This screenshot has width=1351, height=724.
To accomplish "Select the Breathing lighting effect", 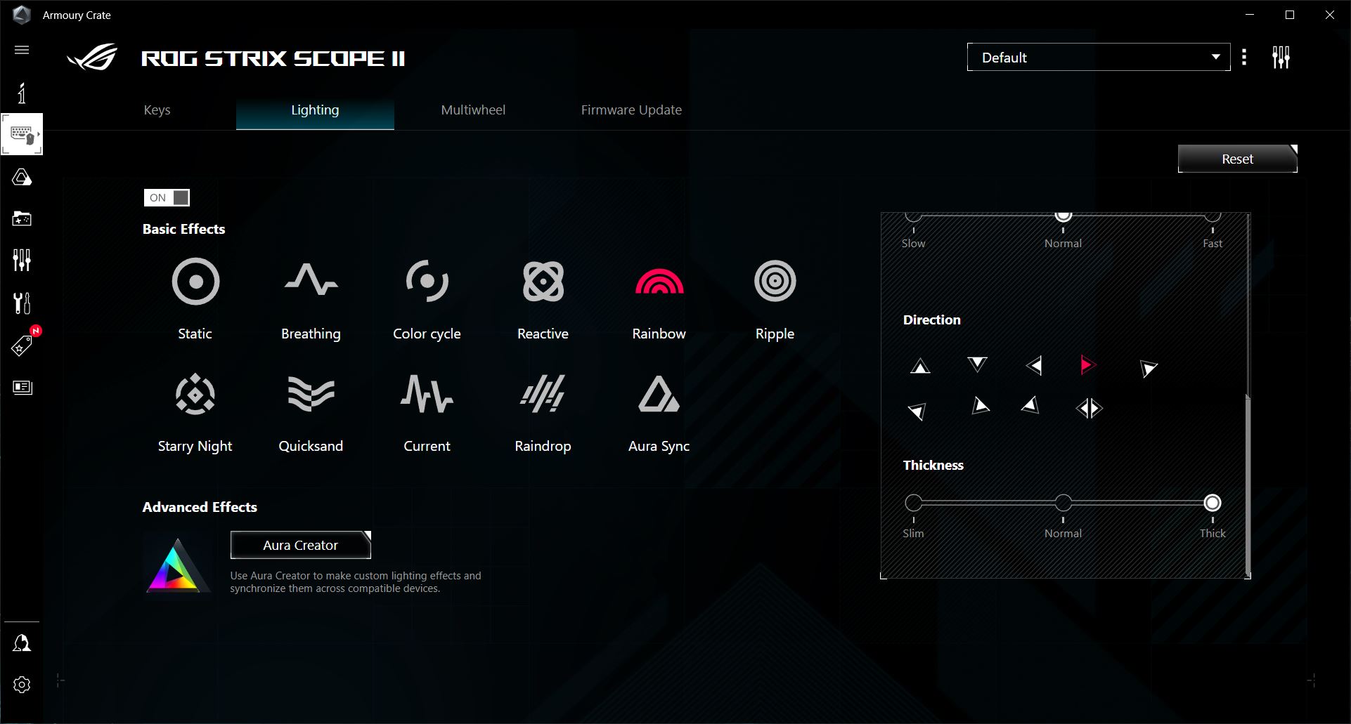I will coord(311,299).
